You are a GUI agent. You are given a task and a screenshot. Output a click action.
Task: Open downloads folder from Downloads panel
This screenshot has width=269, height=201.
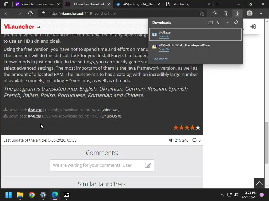[211, 23]
